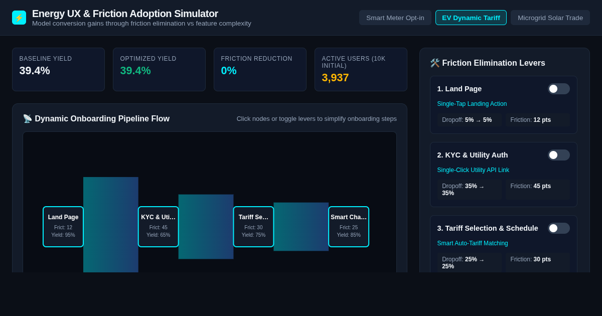Click the '1. Land Page' lever title
Image resolution: width=602 pixels, height=316 pixels.
[460, 89]
